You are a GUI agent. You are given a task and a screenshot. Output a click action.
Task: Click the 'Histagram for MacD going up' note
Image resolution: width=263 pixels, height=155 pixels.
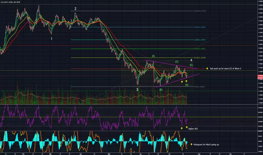[206, 145]
